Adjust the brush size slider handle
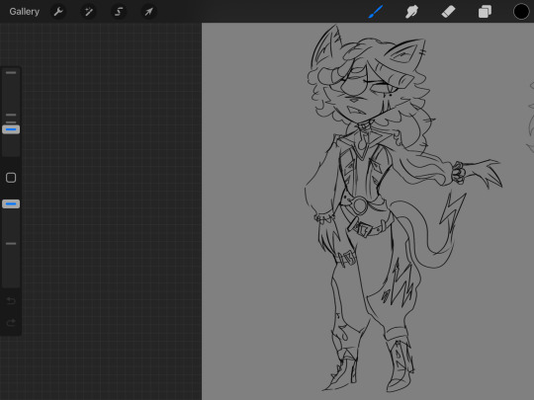 click(x=11, y=129)
